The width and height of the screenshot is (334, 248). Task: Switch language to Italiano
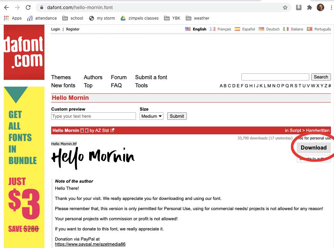tap(293, 29)
